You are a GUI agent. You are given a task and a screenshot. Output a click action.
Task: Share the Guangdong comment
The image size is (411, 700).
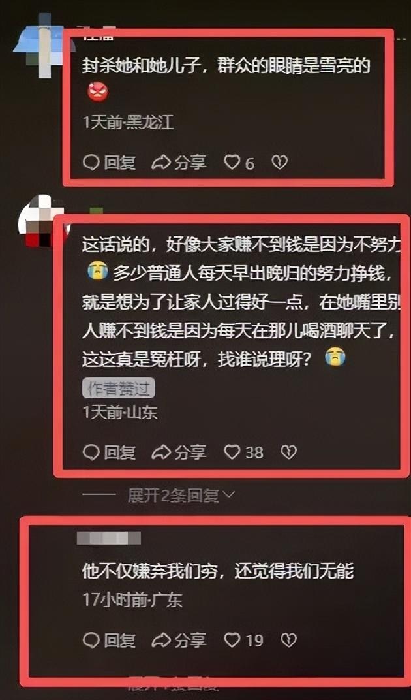179,641
